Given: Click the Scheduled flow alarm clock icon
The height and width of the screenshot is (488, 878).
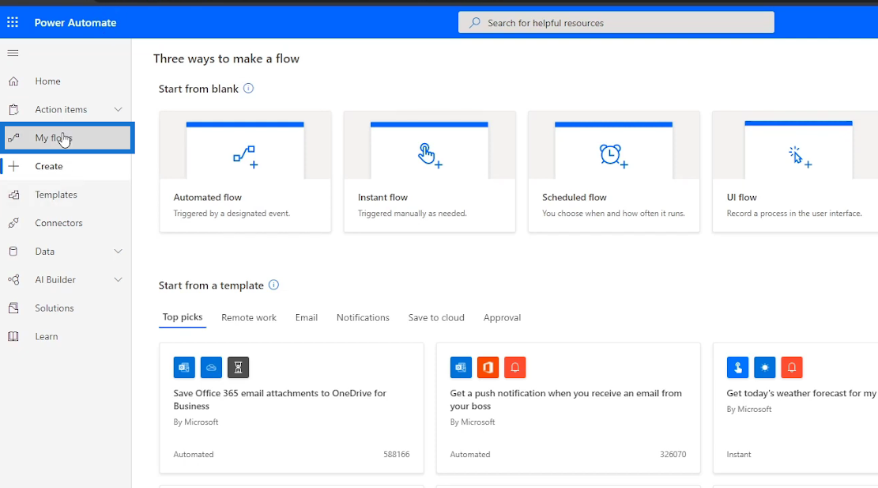Looking at the screenshot, I should [x=613, y=156].
